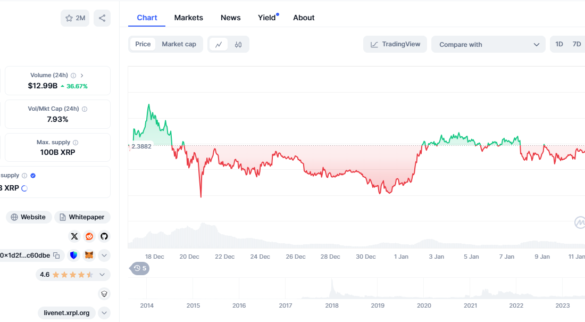Click the $12.99B volume value

(x=43, y=86)
